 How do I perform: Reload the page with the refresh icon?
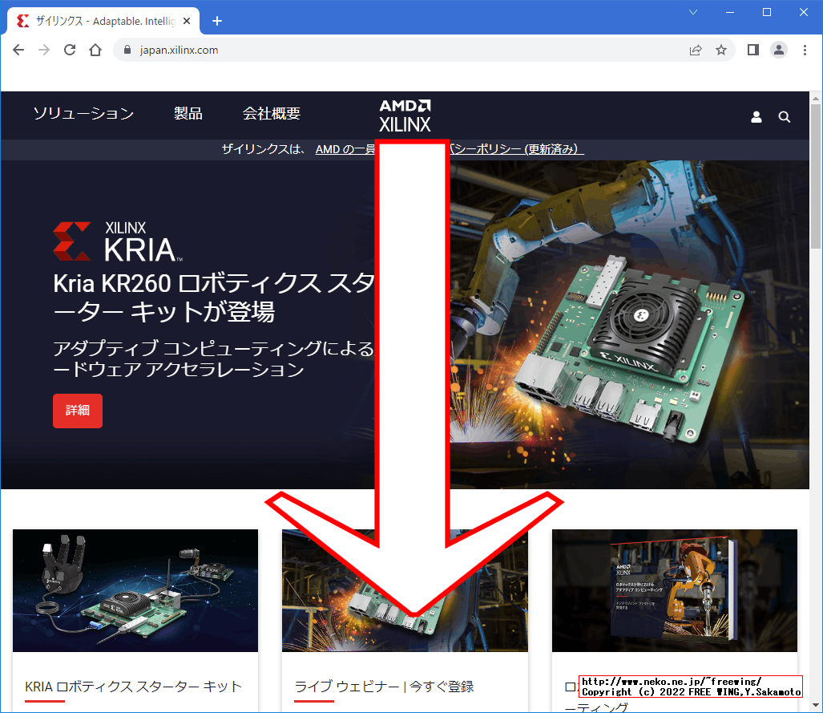[69, 50]
